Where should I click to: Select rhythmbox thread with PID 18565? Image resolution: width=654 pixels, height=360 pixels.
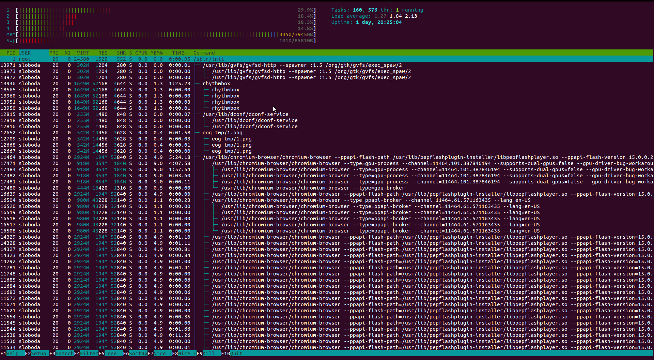coord(327,90)
